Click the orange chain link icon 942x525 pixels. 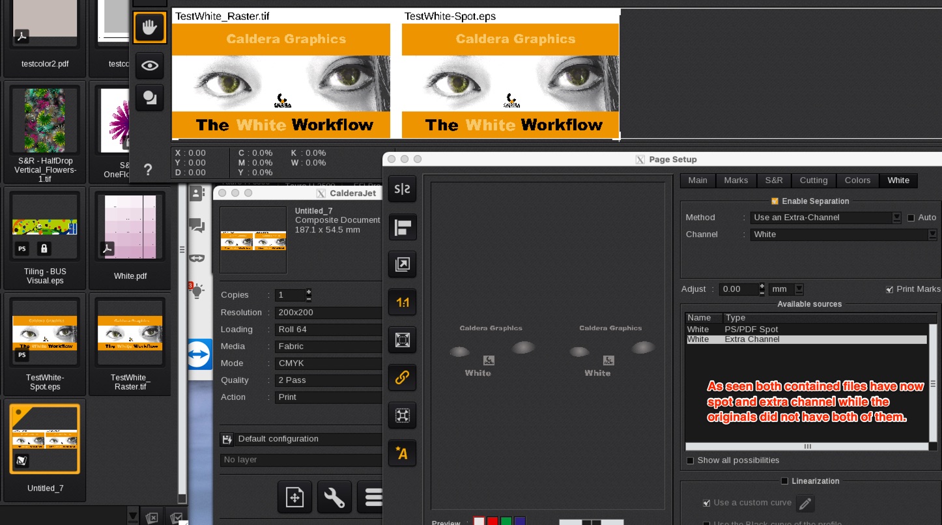coord(402,377)
